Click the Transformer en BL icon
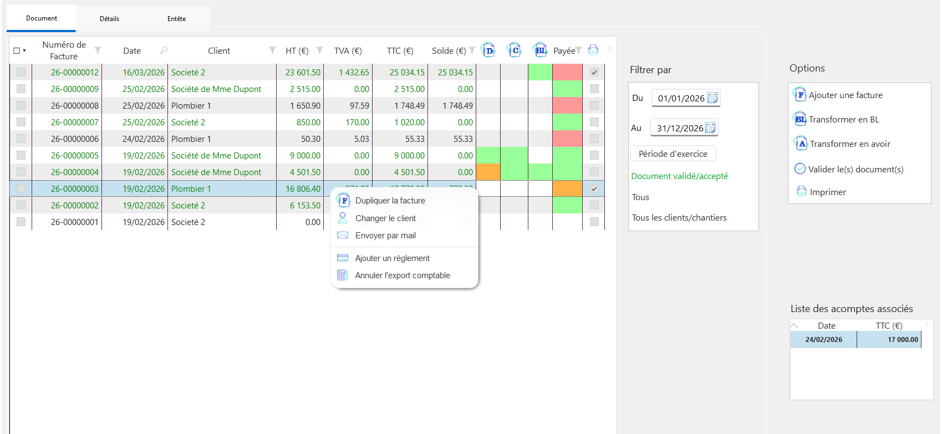 (x=800, y=119)
